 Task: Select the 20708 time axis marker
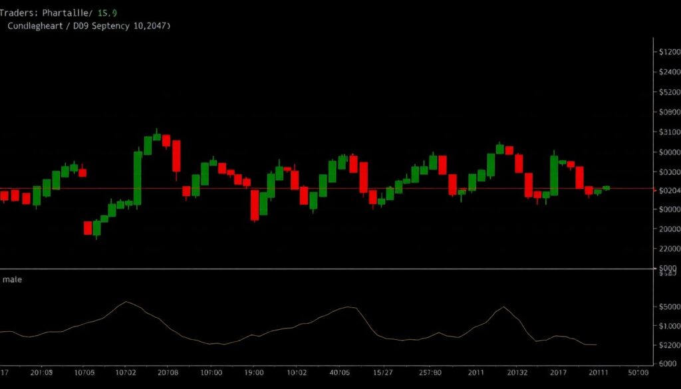click(x=166, y=372)
